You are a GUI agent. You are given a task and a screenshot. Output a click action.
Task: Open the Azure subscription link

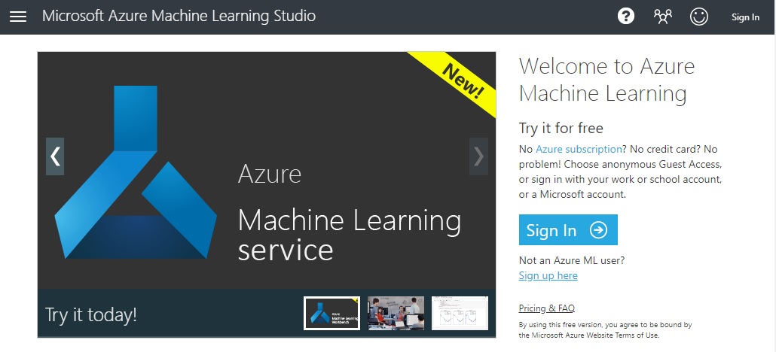point(579,150)
